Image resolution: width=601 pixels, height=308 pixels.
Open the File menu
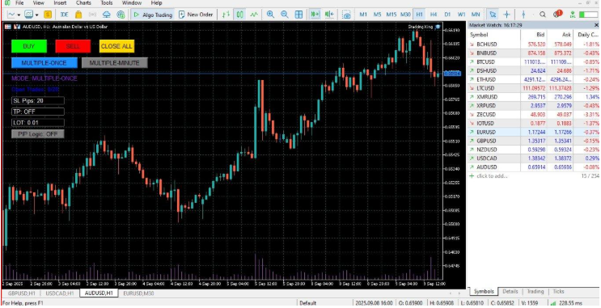[x=19, y=3]
